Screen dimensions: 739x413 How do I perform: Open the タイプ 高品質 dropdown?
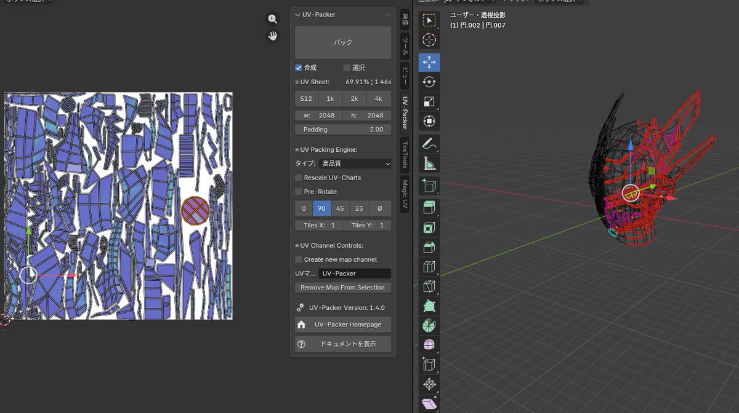pyautogui.click(x=355, y=163)
